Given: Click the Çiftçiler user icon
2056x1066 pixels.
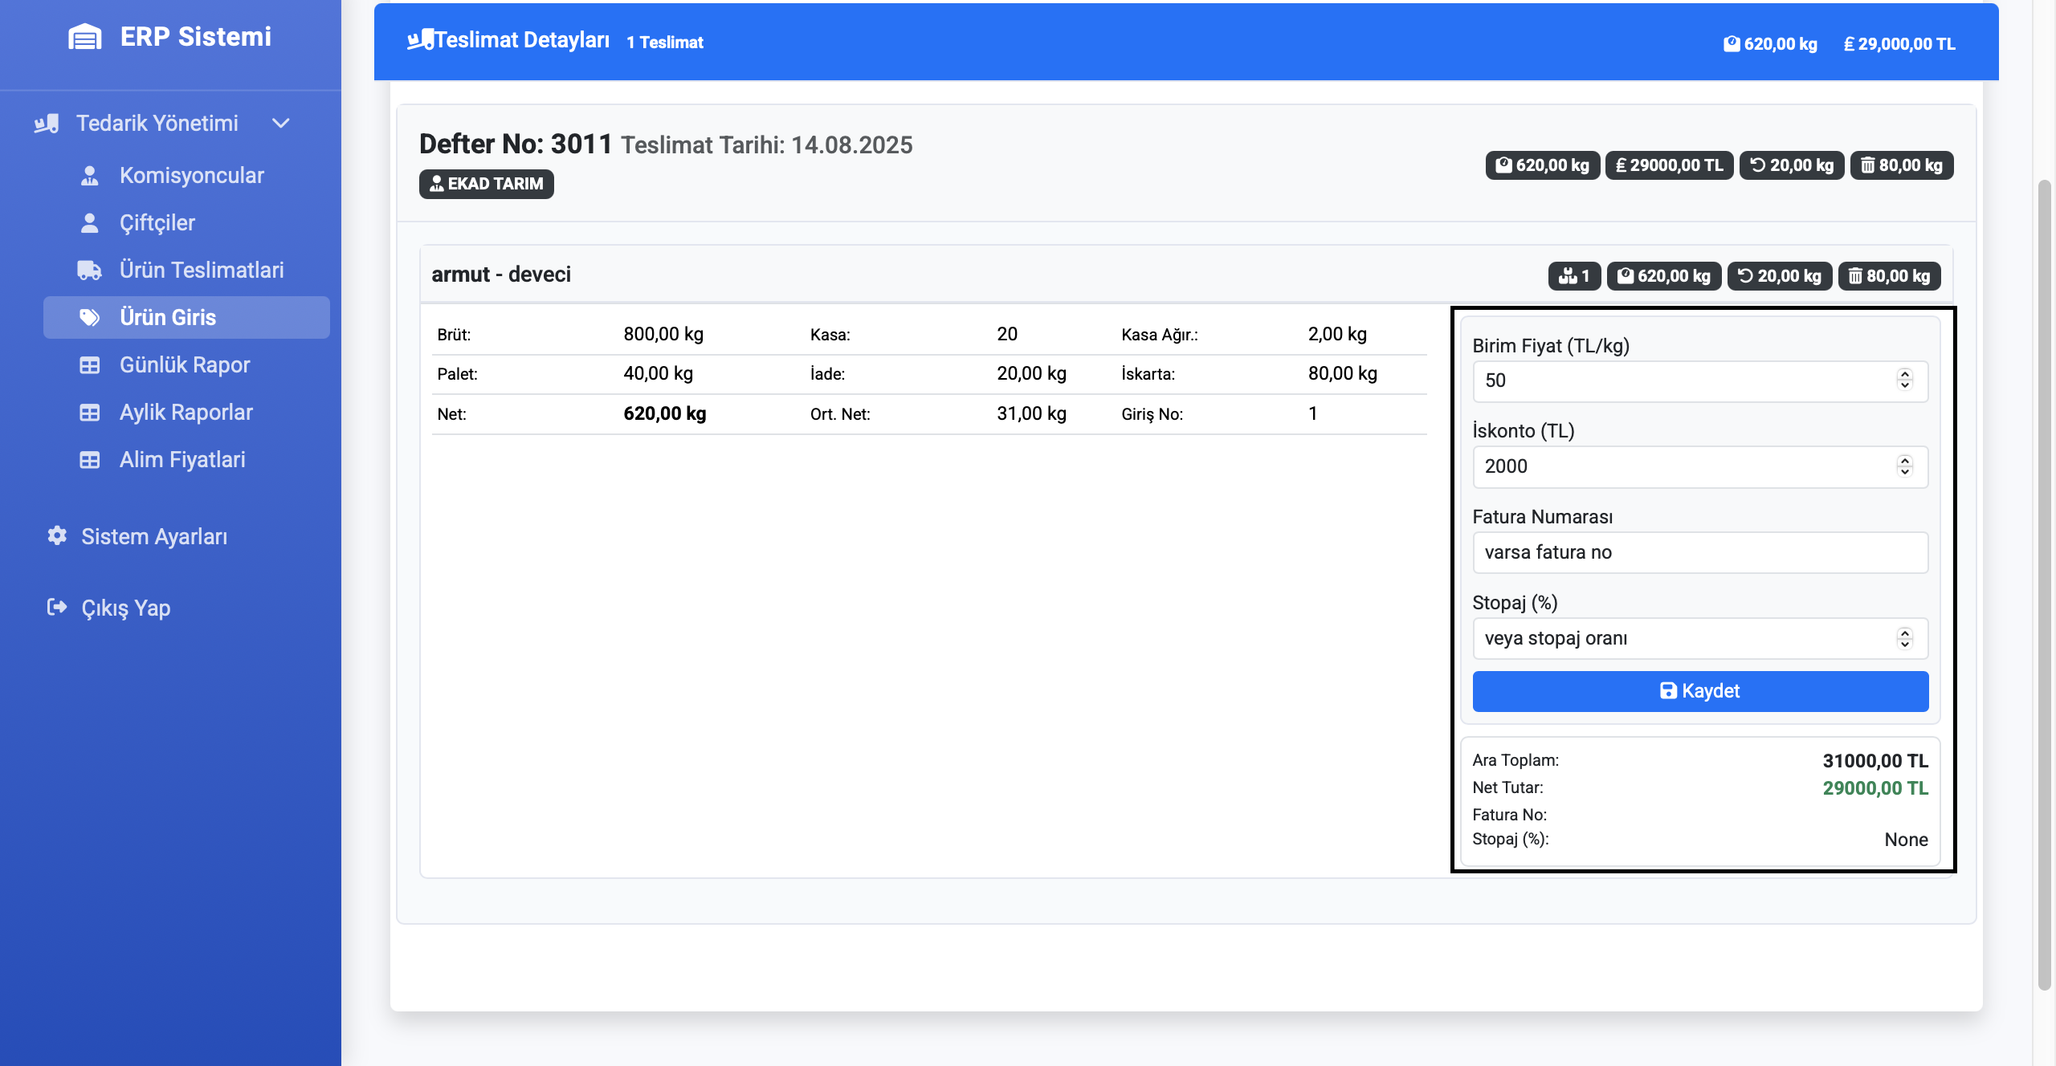Looking at the screenshot, I should tap(90, 223).
